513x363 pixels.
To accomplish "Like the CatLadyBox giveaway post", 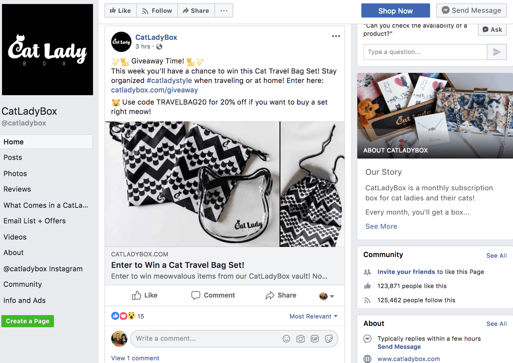I will coord(145,295).
